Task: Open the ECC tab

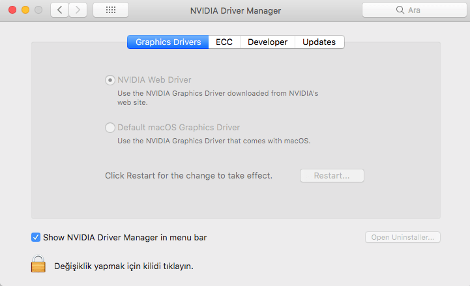Action: tap(224, 42)
